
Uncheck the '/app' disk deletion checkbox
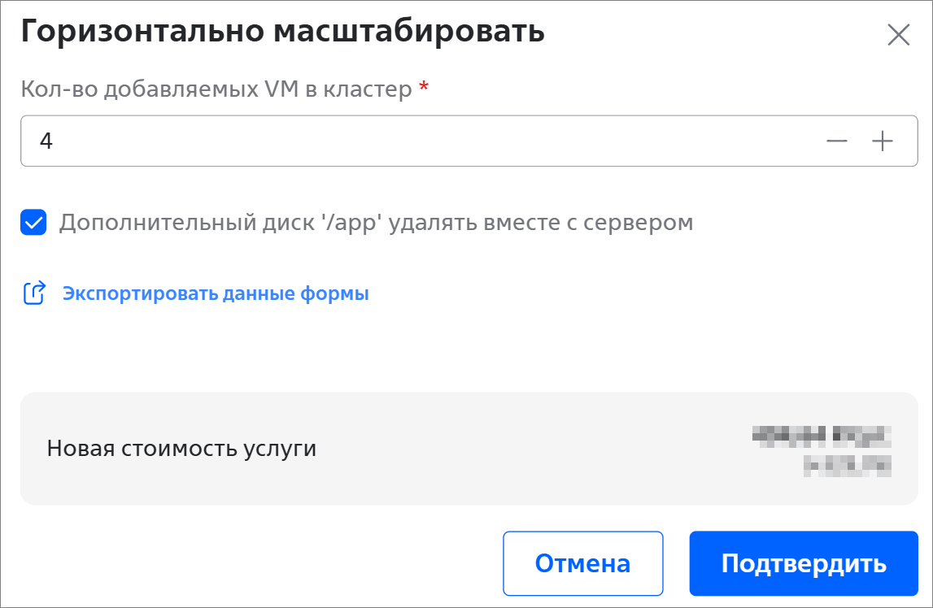(33, 222)
